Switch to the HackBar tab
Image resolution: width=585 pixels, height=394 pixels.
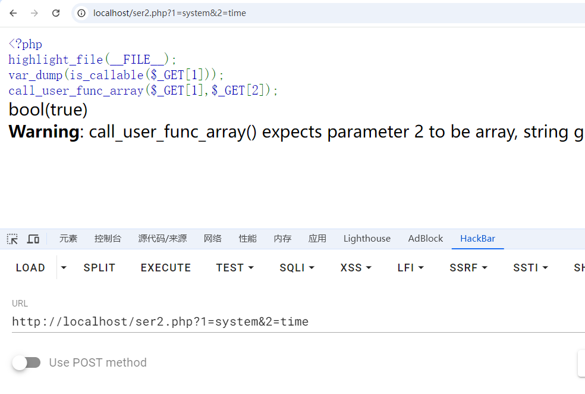coord(477,239)
